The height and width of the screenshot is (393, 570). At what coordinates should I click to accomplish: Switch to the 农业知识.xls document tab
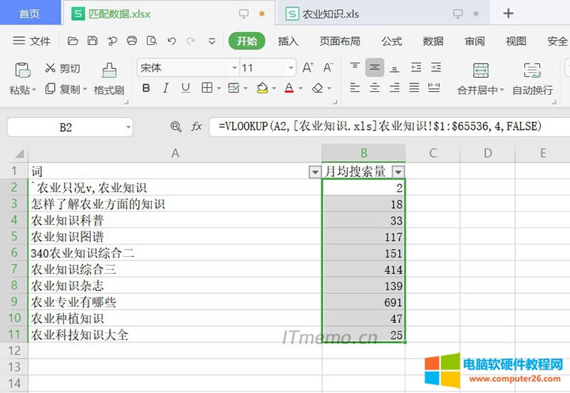330,14
